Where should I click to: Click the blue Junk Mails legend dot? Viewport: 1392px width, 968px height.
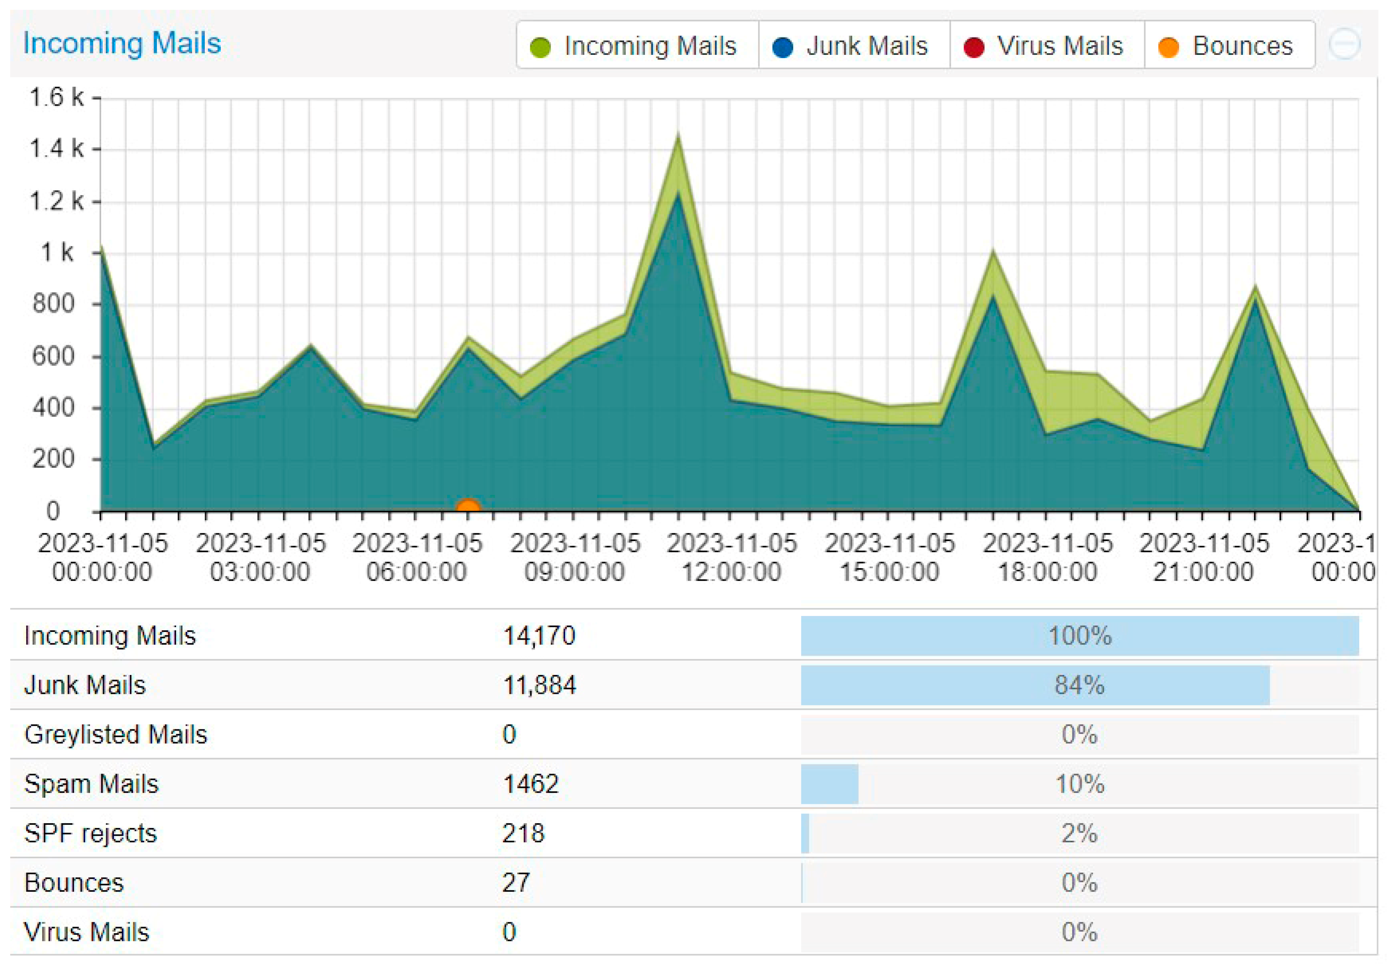pos(783,47)
